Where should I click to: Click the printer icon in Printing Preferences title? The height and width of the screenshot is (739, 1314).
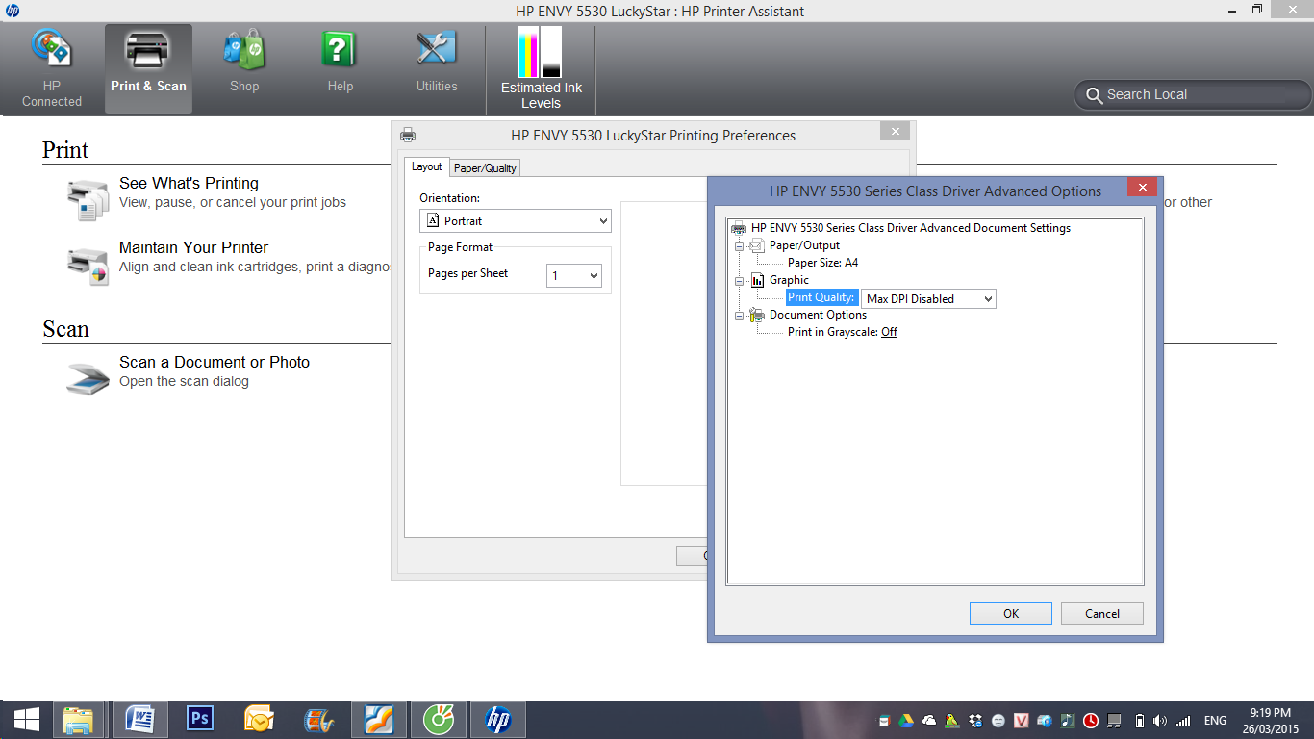[408, 135]
